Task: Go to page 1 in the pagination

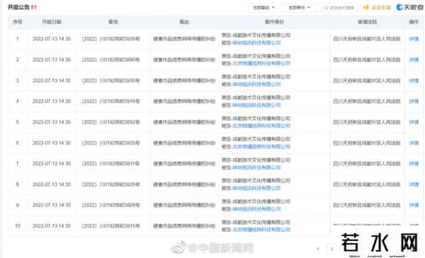Action: pos(318,249)
